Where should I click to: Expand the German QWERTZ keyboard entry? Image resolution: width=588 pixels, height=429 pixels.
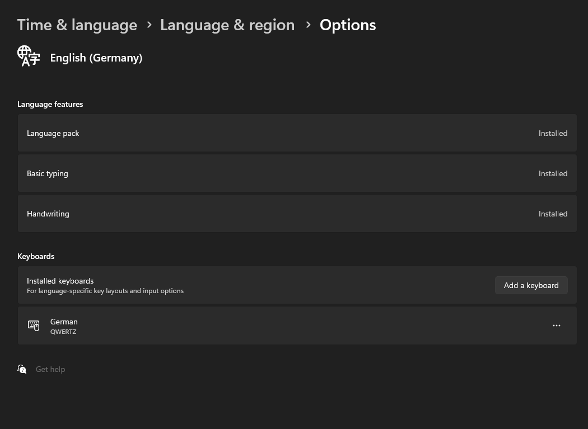297,326
